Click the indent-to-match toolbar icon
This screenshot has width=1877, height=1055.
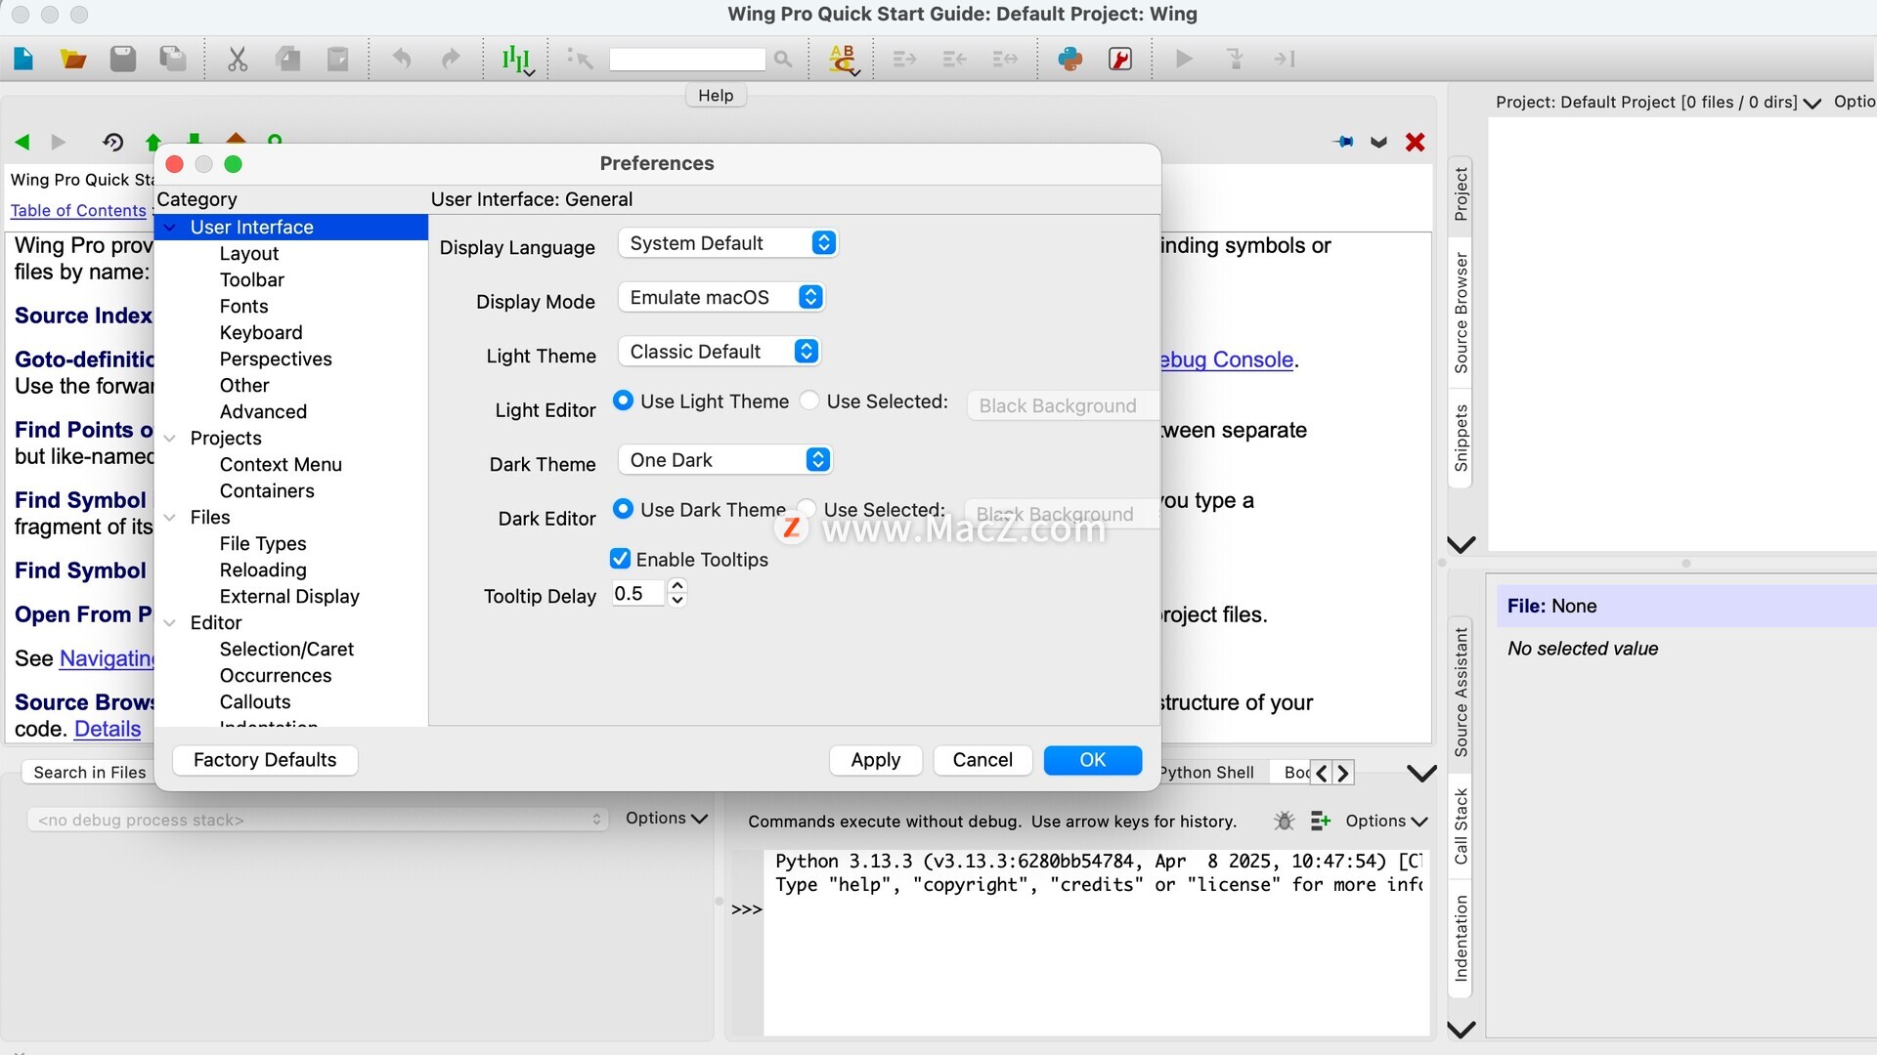1005,59
